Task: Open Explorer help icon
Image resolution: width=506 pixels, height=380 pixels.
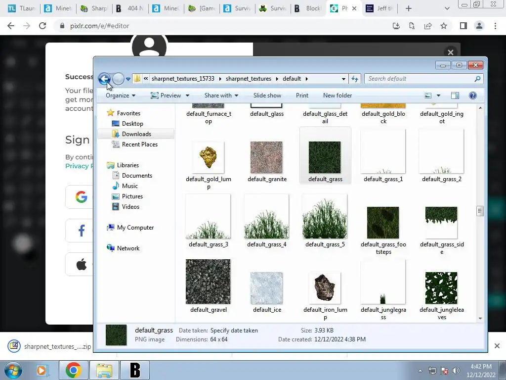Action: click(473, 95)
